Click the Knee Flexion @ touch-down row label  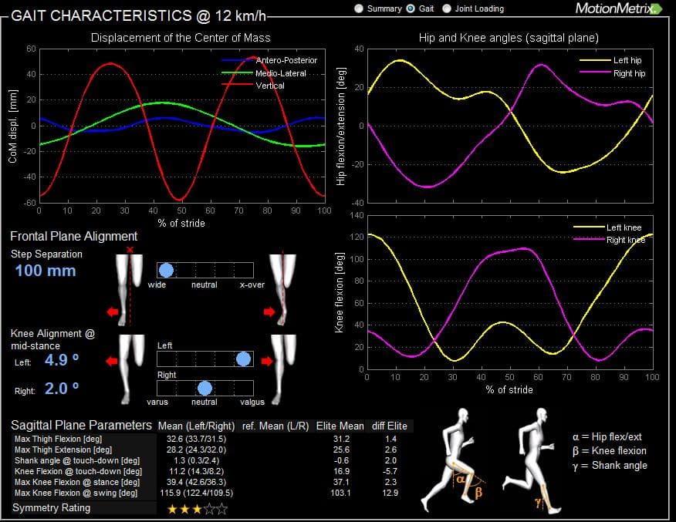coord(78,471)
